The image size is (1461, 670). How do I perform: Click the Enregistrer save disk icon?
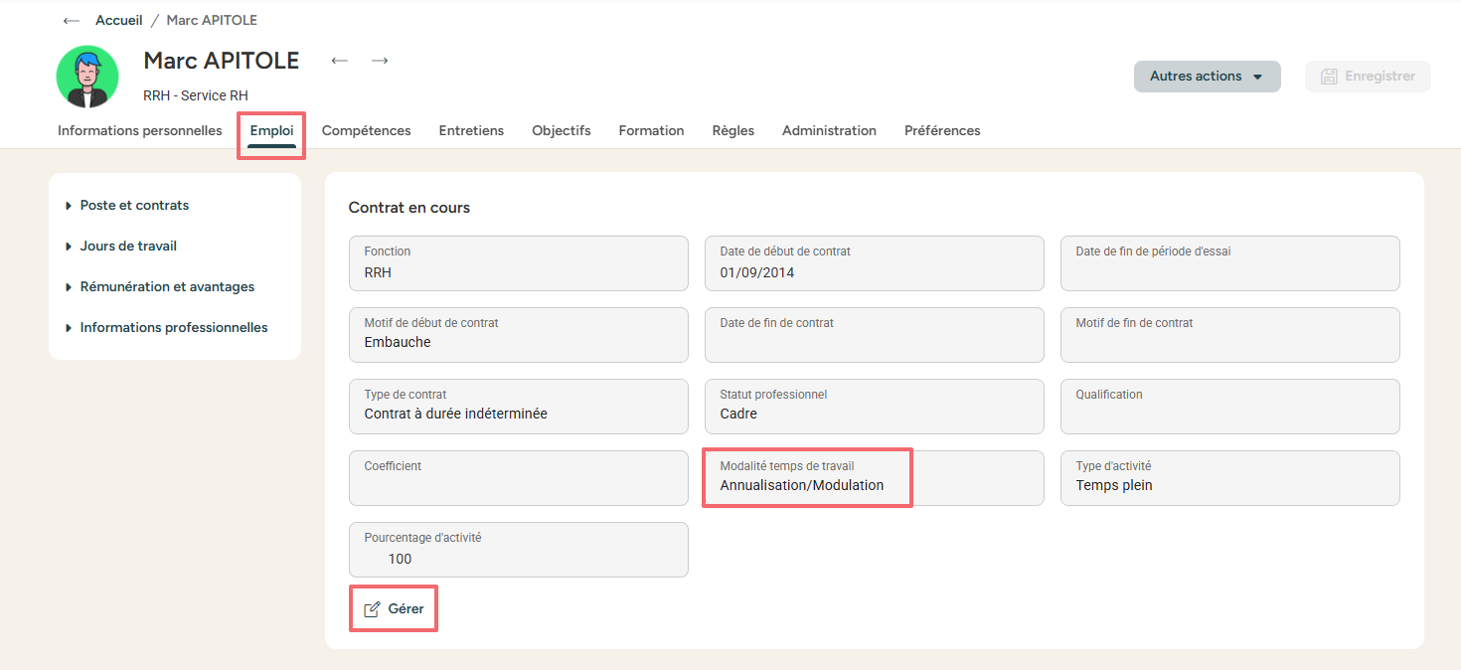coord(1328,77)
